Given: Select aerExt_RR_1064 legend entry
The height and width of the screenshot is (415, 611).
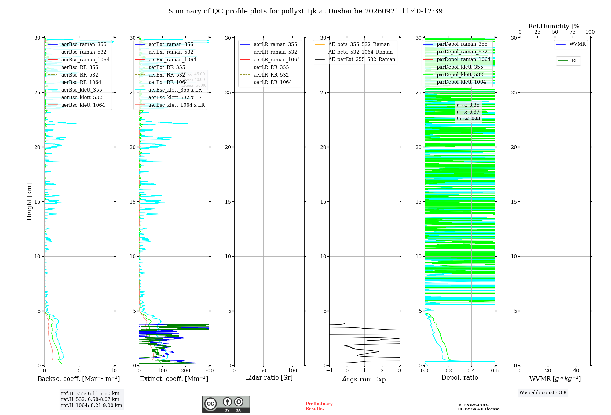Looking at the screenshot, I should point(162,82).
